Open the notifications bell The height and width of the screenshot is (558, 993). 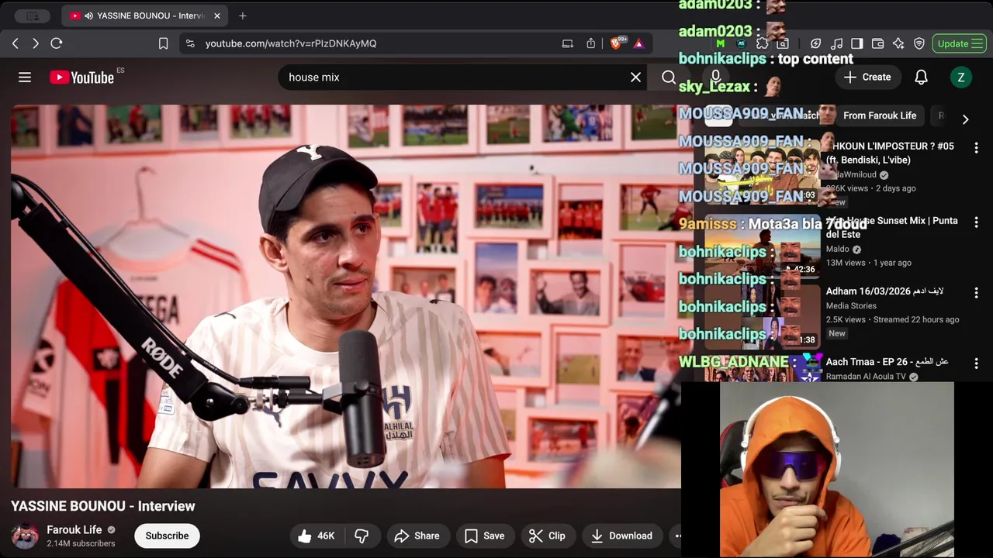tap(921, 77)
